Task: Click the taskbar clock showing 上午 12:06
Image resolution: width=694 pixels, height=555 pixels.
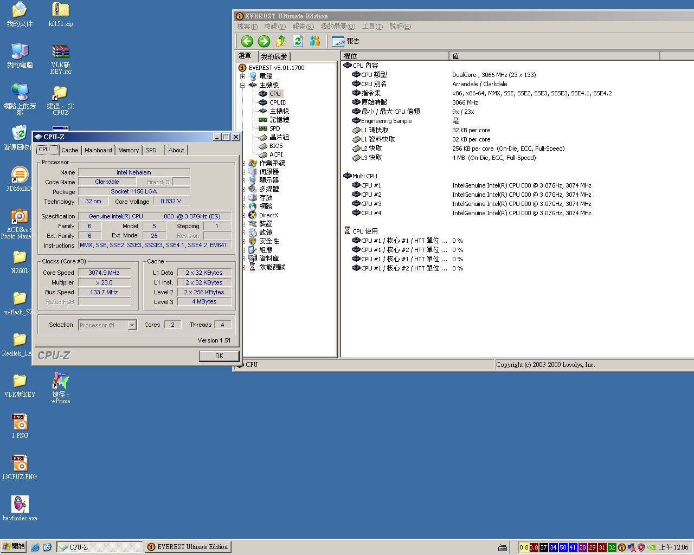Action: pyautogui.click(x=674, y=547)
